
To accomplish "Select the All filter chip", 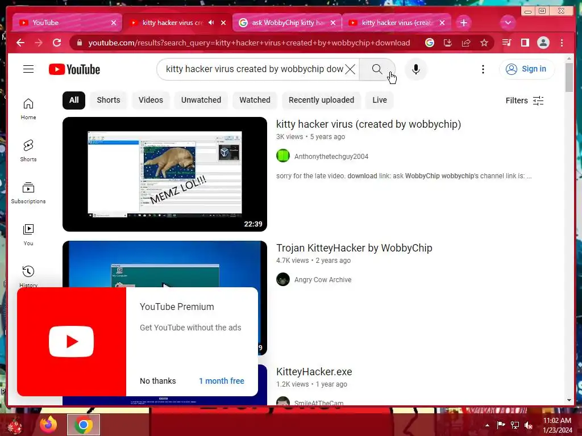I will click(x=74, y=100).
